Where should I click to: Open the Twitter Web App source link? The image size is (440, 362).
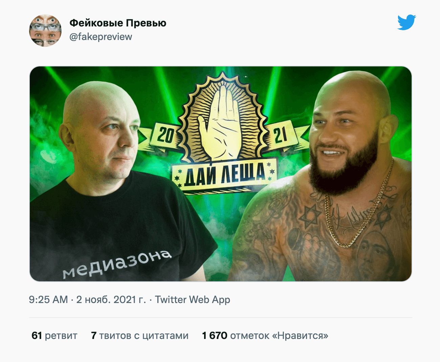tap(193, 300)
